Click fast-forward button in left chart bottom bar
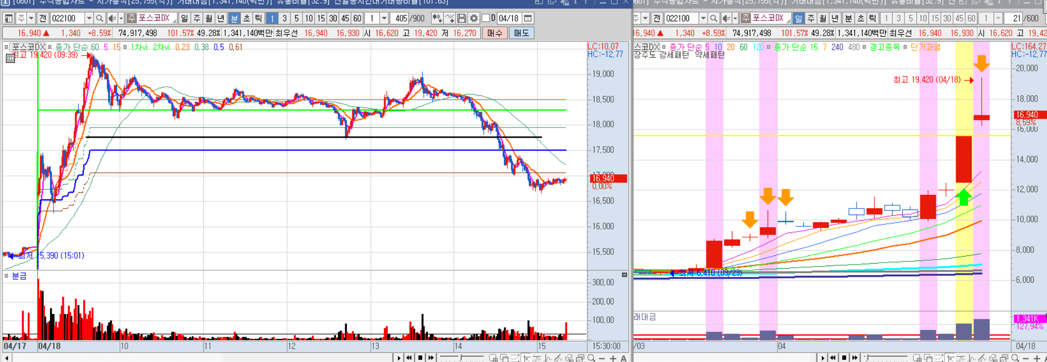This screenshot has width=1047, height=362. point(431,358)
